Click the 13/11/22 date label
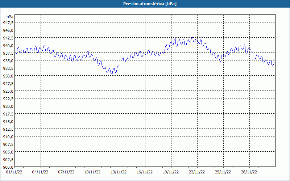Image resolution: width=290 pixels, height=181 pixels. (119, 172)
